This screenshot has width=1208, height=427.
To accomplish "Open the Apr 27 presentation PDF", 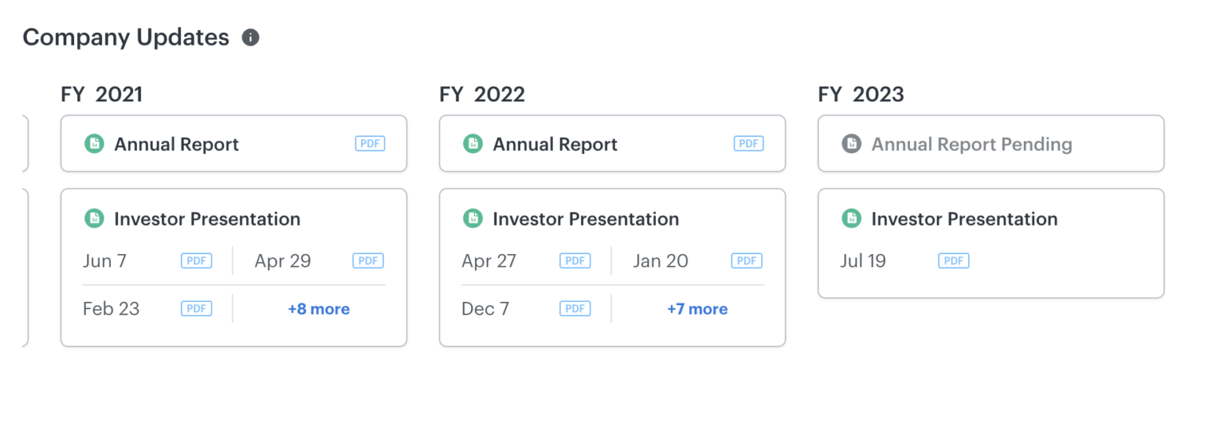I will pos(575,261).
